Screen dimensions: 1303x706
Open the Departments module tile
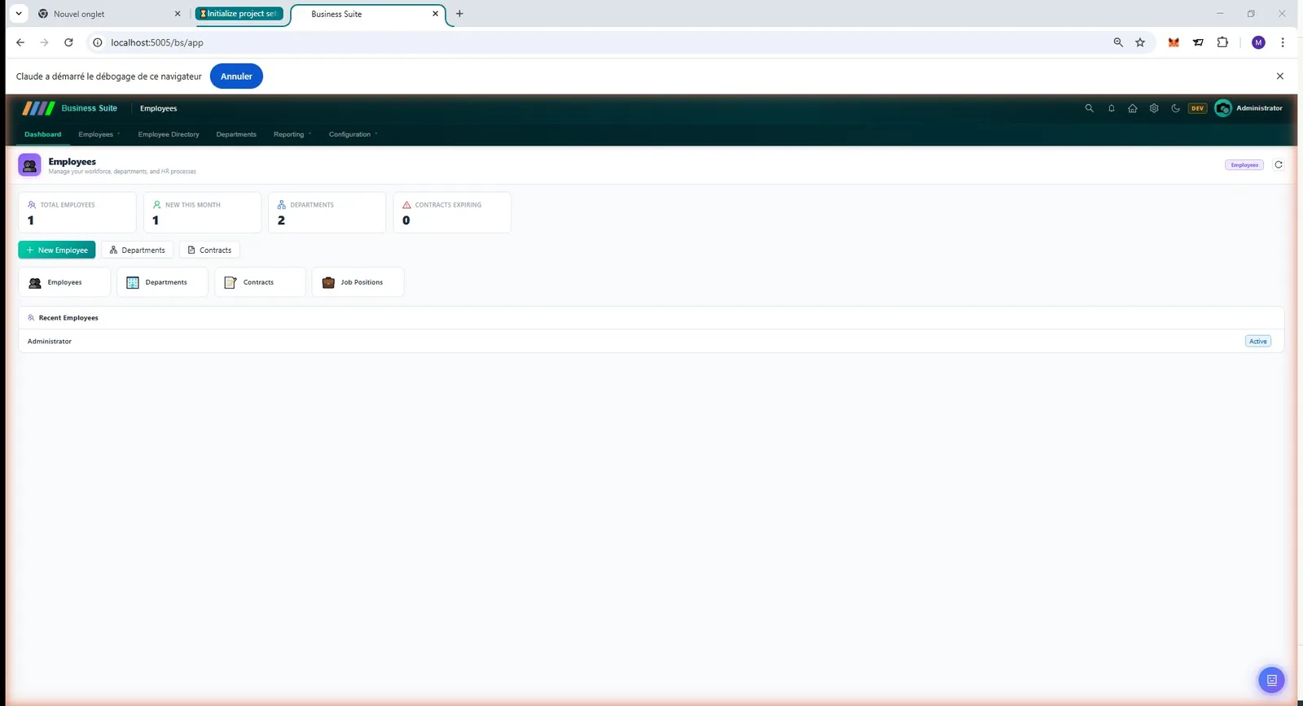point(162,282)
